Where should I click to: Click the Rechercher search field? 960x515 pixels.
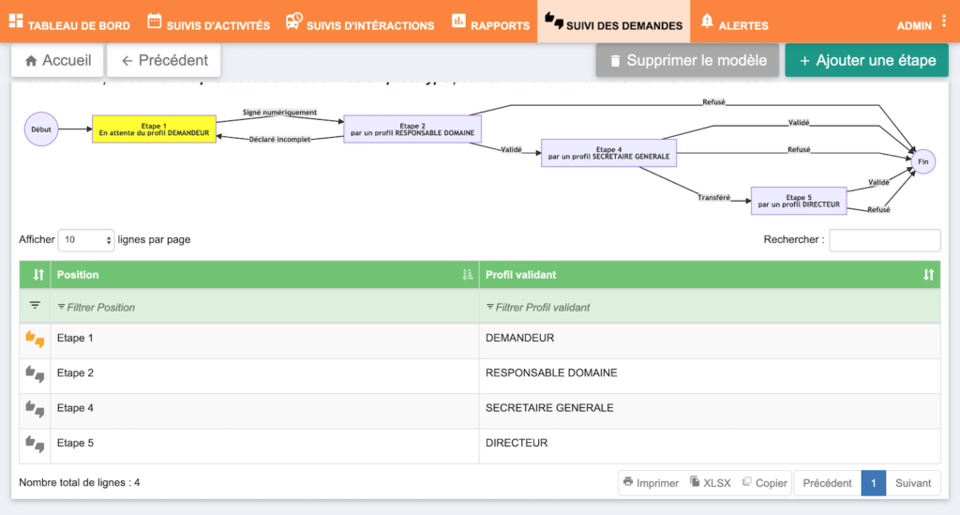tap(885, 240)
